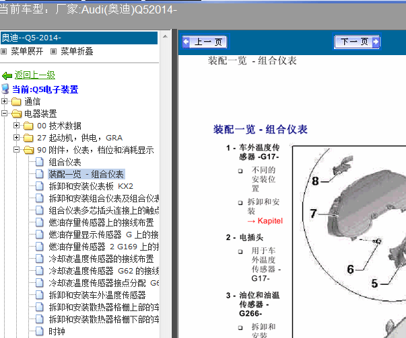Viewport: 406px width, 338px height.
Task: Open 冷却液温度传感器接点分配 document
Action: click(x=104, y=283)
